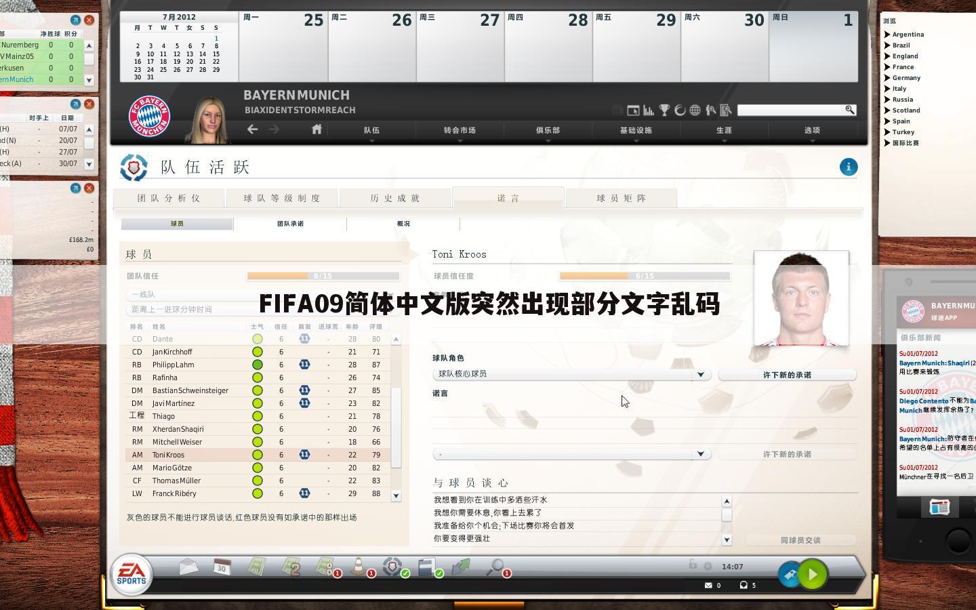Click the green play continue button
The height and width of the screenshot is (610, 976).
point(813,575)
